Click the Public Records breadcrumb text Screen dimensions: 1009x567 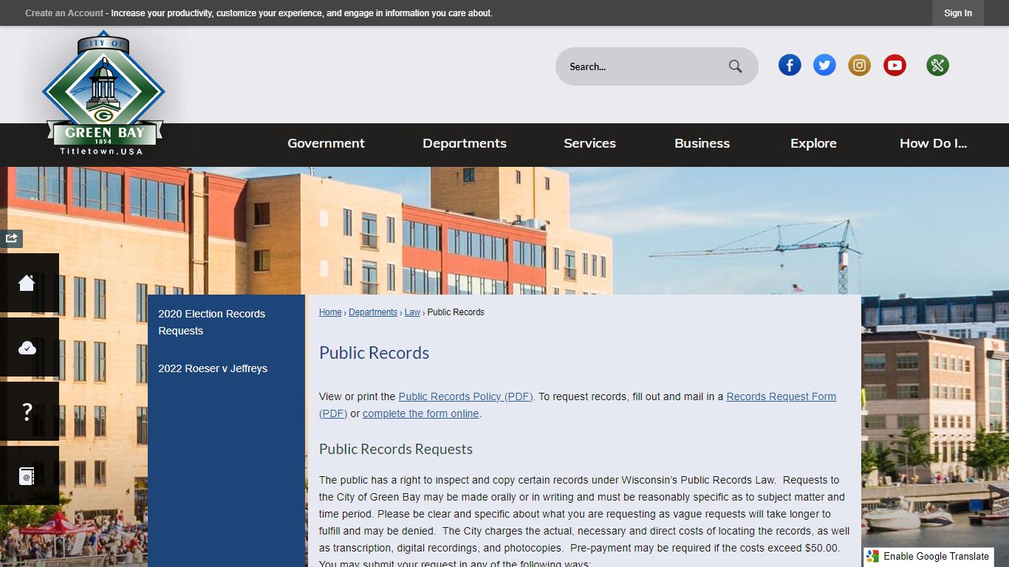(x=456, y=312)
